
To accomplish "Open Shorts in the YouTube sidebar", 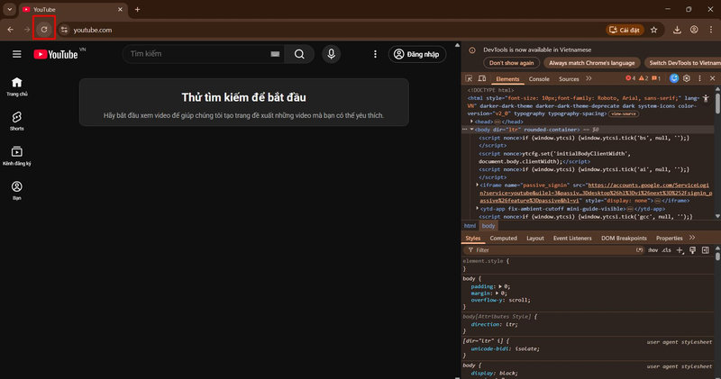I will pyautogui.click(x=17, y=121).
